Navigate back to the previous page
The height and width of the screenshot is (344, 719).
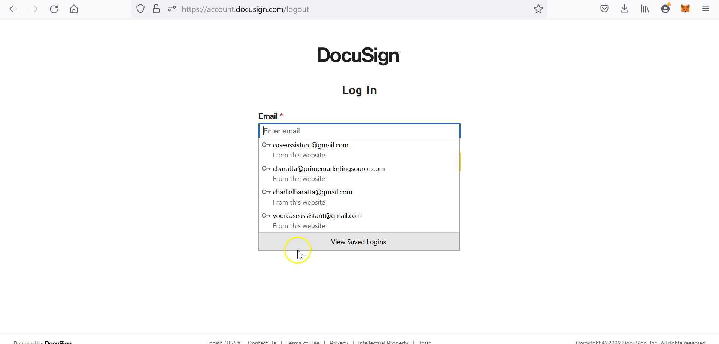click(x=13, y=9)
